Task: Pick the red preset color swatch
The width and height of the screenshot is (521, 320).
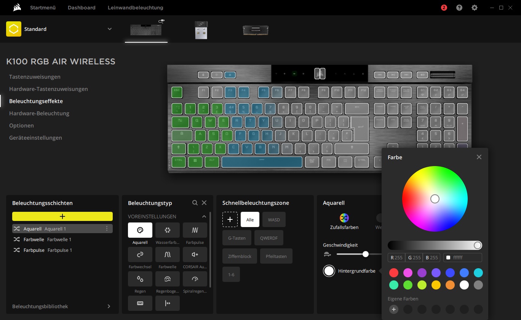Action: [x=394, y=273]
